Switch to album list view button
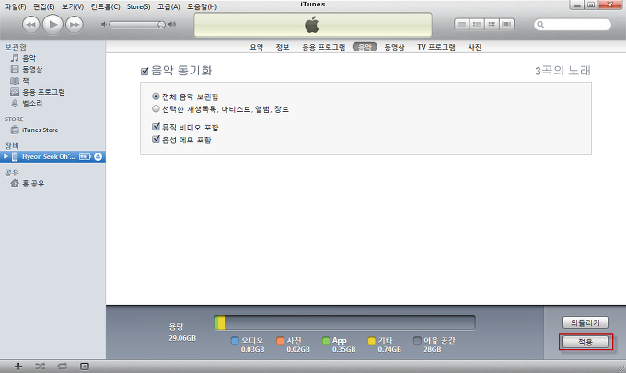The width and height of the screenshot is (626, 373). point(477,25)
